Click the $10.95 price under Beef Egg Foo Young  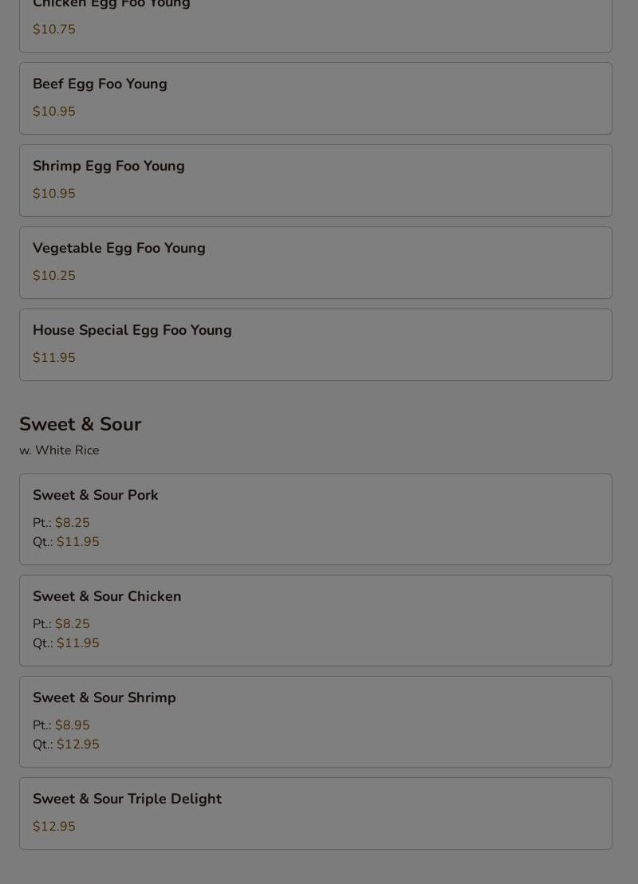pos(54,112)
